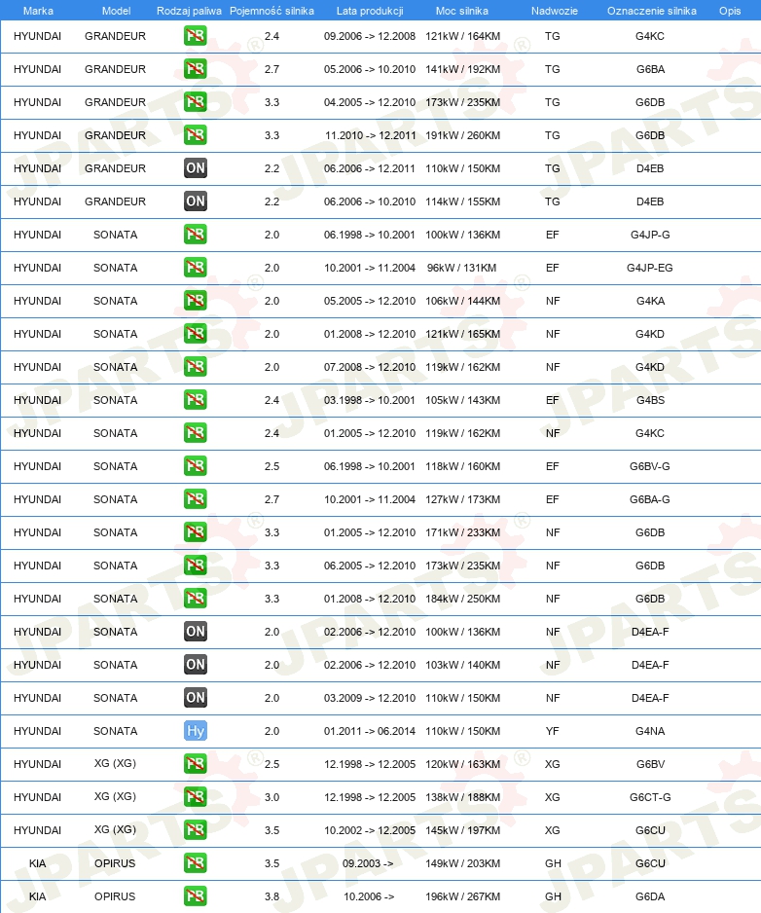Select petrol icon in Sonata 2.4 G4KC row
This screenshot has width=761, height=913.
[195, 433]
